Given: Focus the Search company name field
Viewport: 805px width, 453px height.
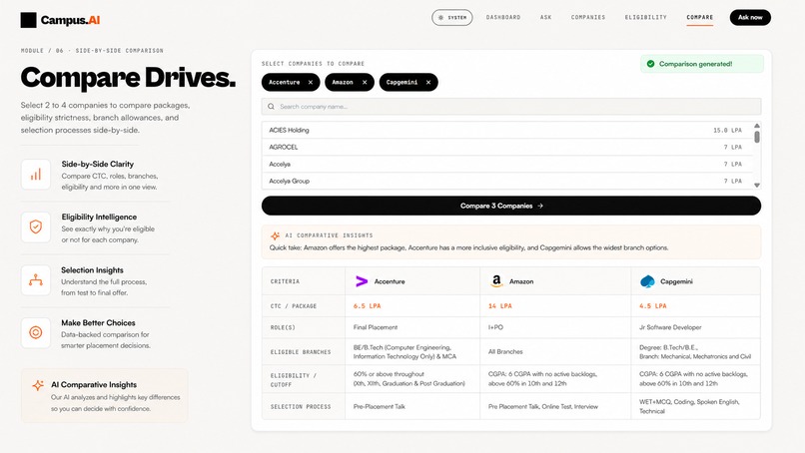Looking at the screenshot, I should pyautogui.click(x=510, y=107).
